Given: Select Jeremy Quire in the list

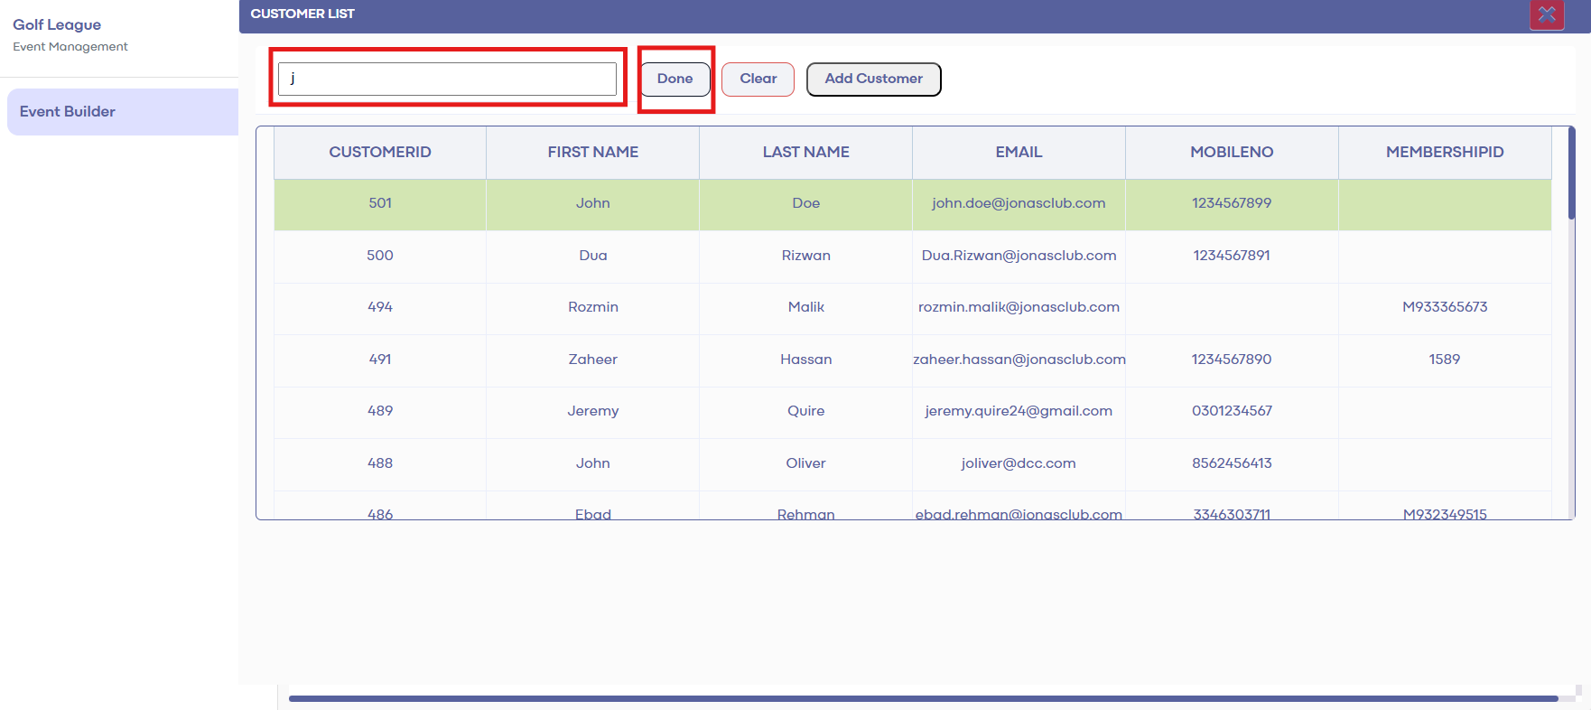Looking at the screenshot, I should click(x=592, y=411).
